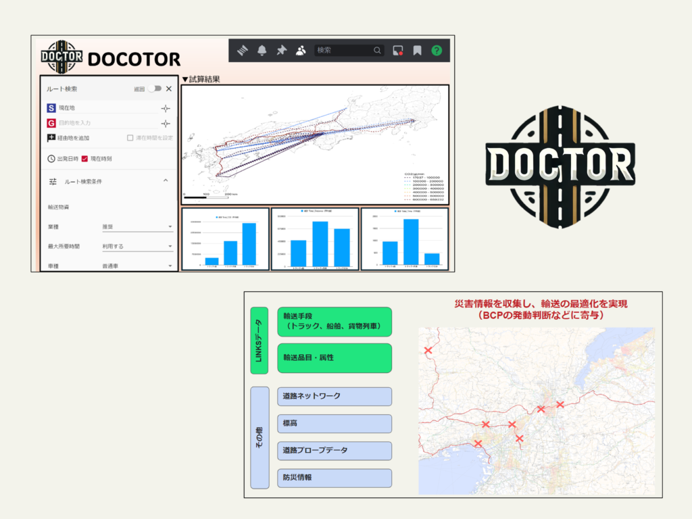Click the disaster map with red X marks

point(536,411)
